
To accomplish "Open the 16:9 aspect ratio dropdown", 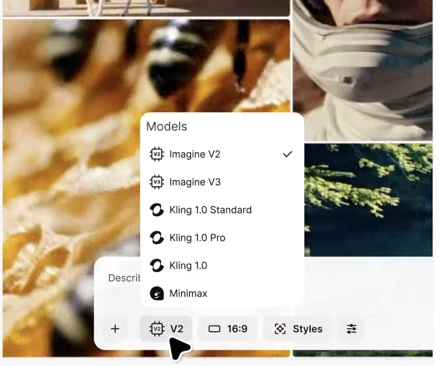I will pos(228,328).
